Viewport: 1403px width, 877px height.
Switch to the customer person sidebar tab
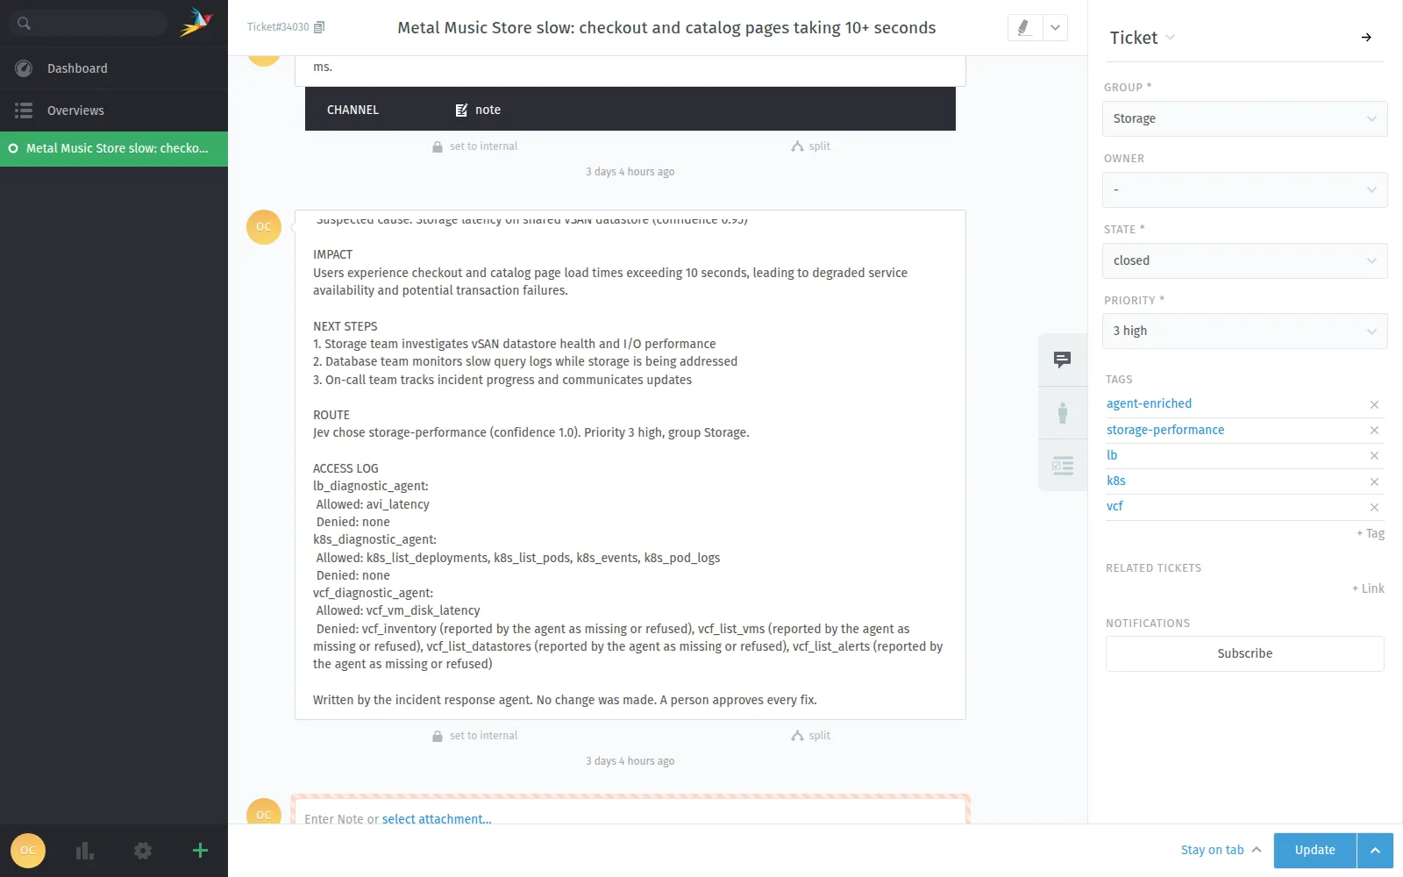[1062, 413]
